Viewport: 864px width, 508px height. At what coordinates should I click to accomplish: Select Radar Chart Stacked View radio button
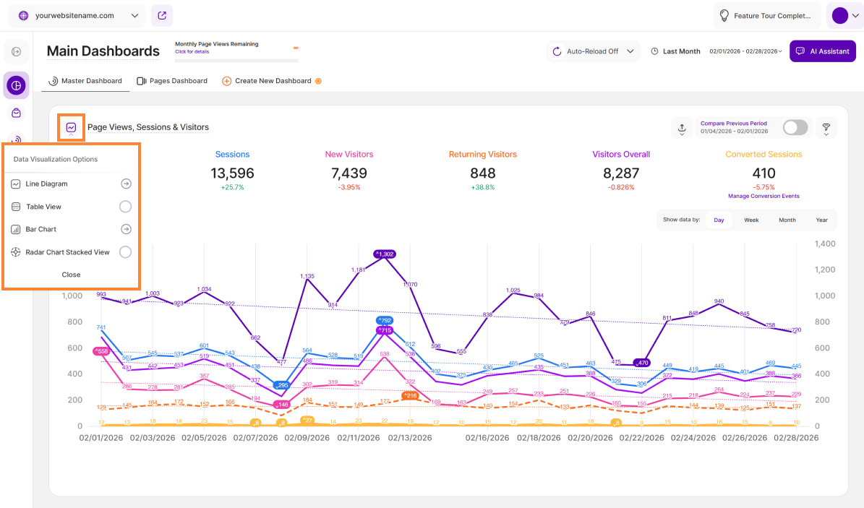pos(125,252)
